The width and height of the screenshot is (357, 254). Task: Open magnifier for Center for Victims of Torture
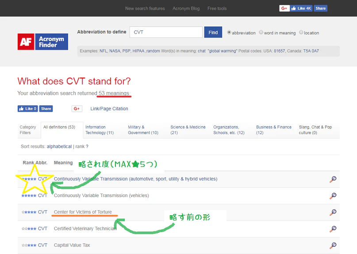(x=333, y=212)
